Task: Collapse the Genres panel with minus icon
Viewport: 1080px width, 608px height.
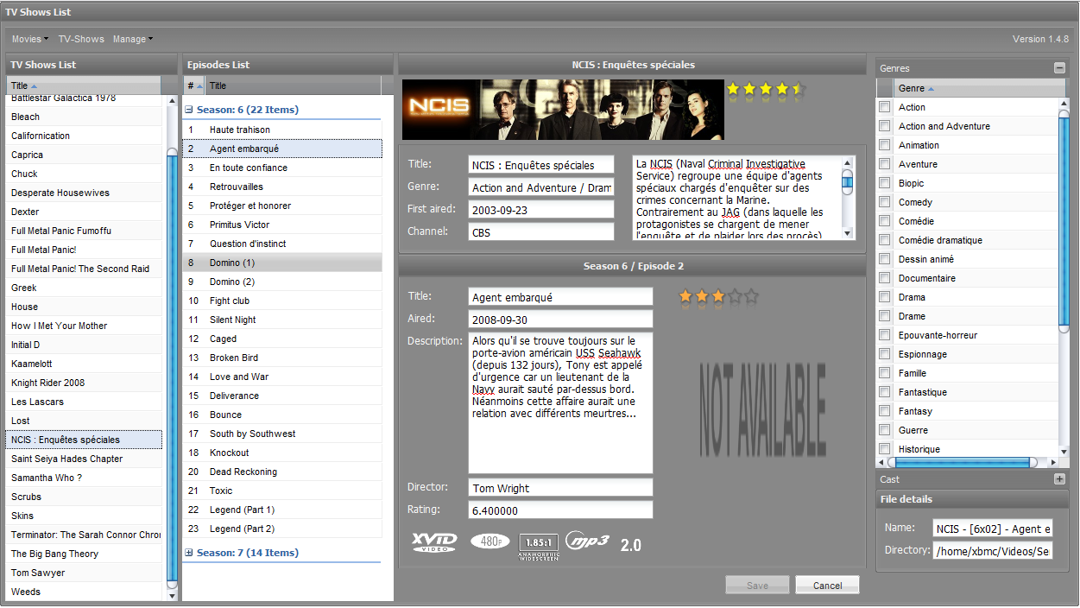Action: click(1059, 68)
